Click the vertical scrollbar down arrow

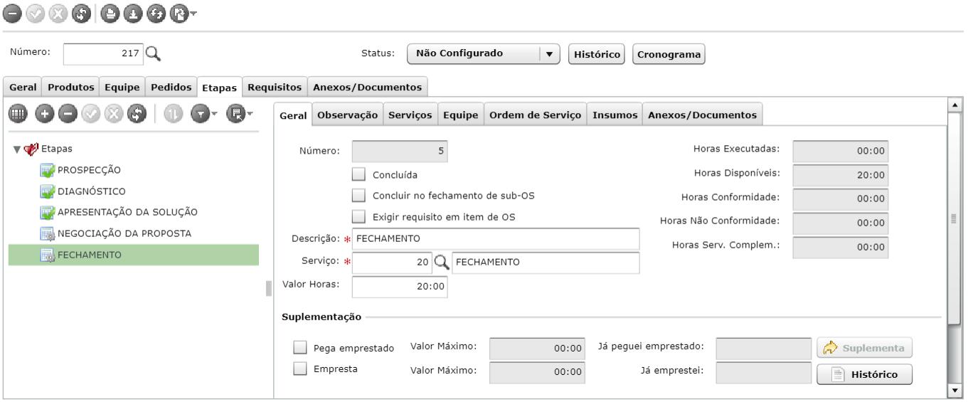pyautogui.click(x=955, y=391)
